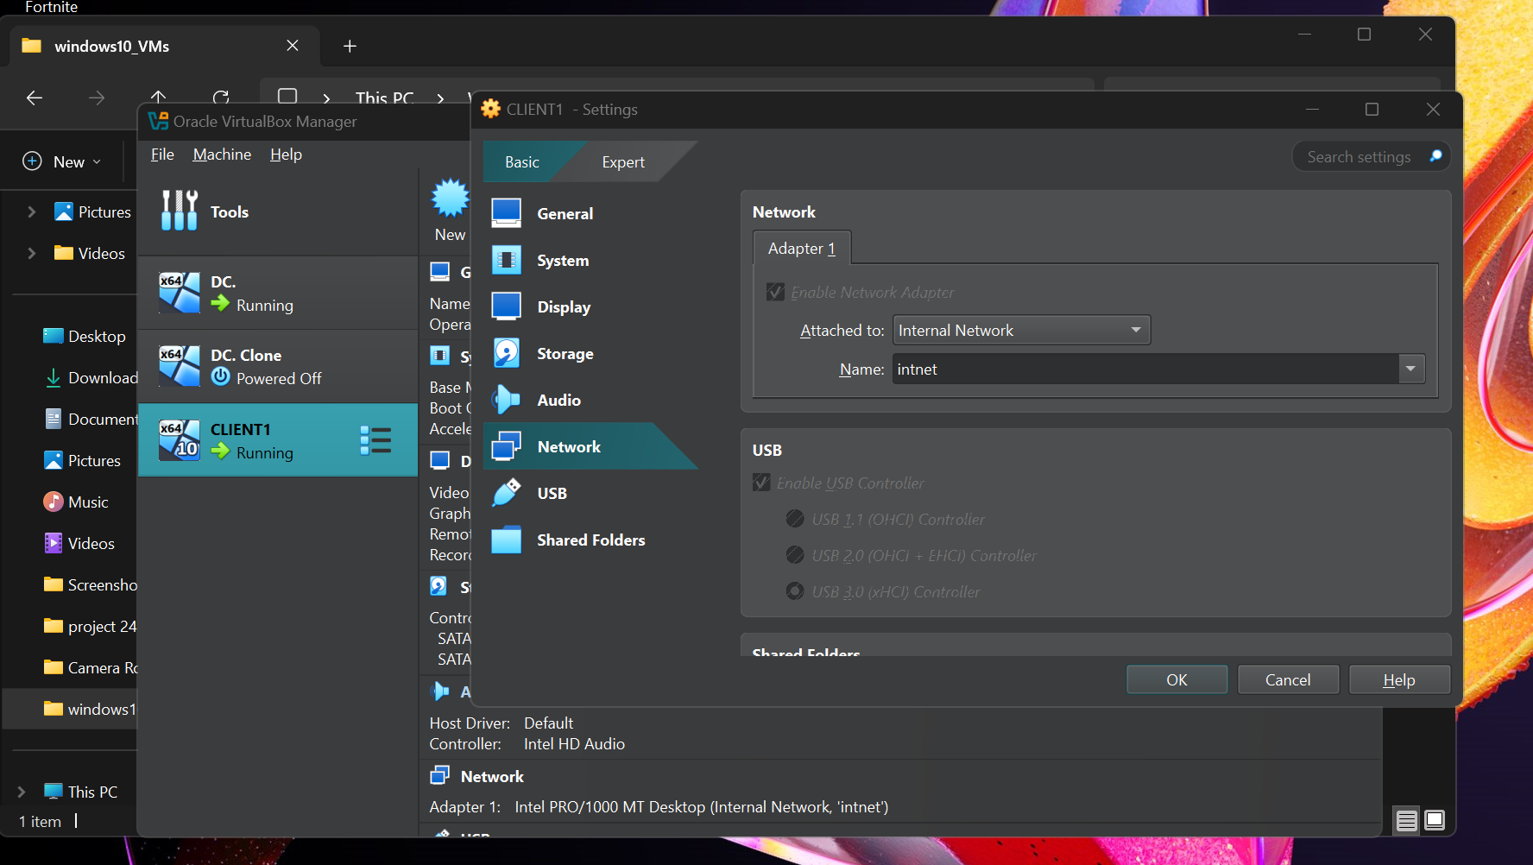This screenshot has width=1533, height=865.
Task: Open the General settings icon
Action: tap(507, 213)
